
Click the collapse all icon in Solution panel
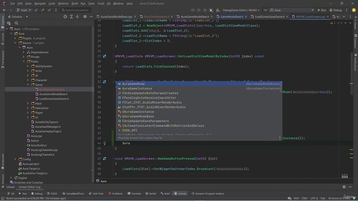point(77,17)
